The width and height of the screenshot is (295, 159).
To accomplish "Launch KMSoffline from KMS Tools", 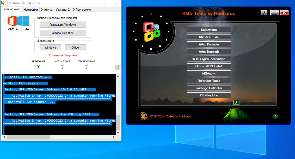I will 209,30.
